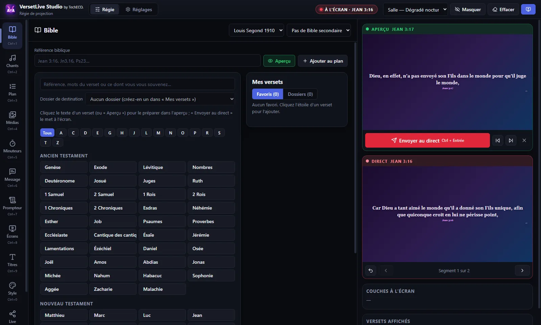Go to previous verse in Aperçu
The image size is (541, 325).
pyautogui.click(x=498, y=140)
